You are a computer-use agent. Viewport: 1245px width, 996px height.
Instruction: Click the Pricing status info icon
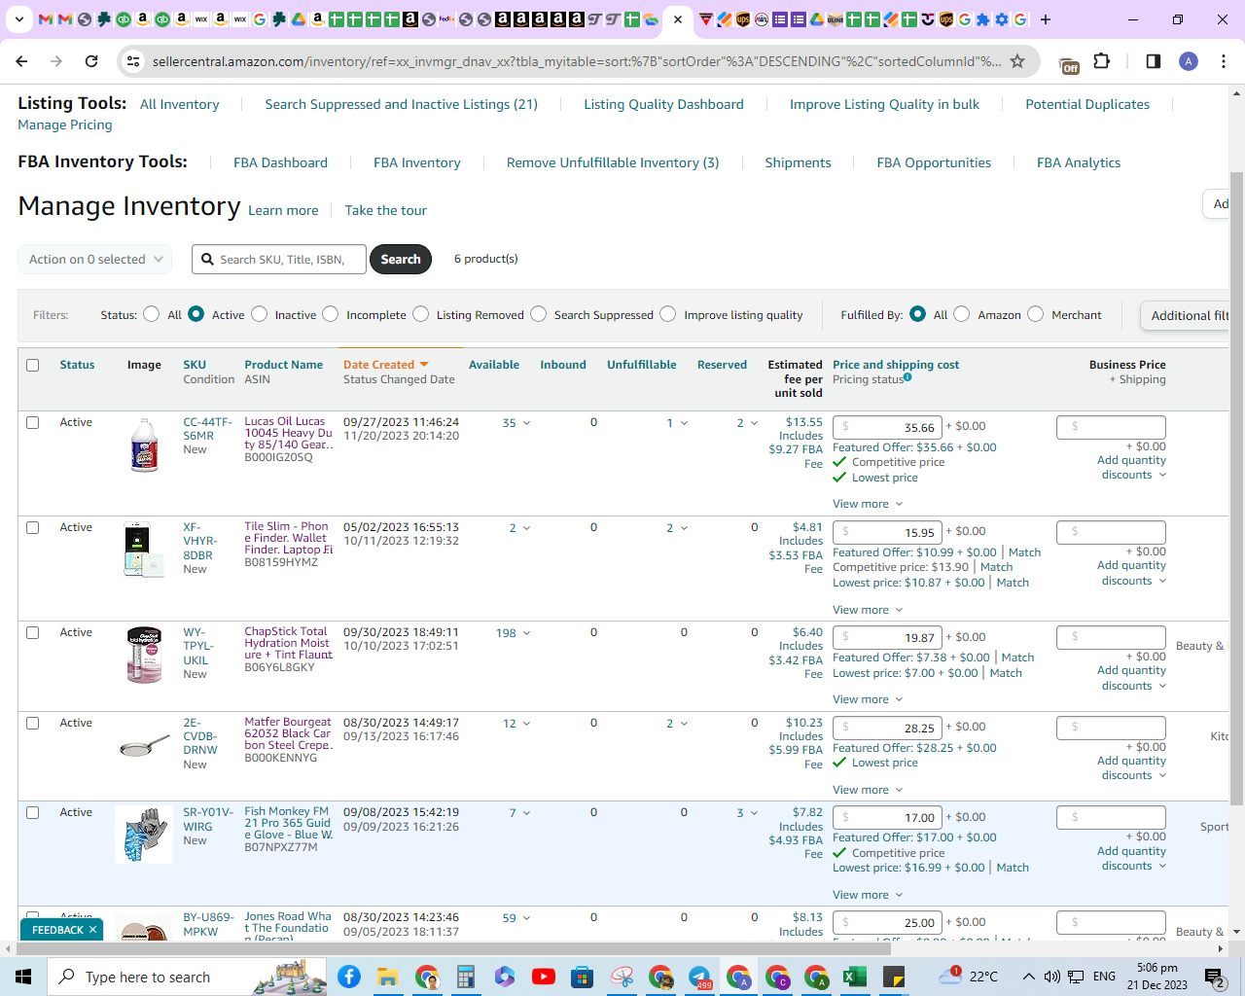pos(907,377)
